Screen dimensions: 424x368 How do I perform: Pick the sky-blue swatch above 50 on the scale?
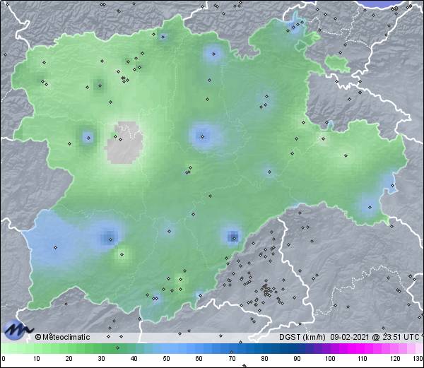[x=166, y=348]
